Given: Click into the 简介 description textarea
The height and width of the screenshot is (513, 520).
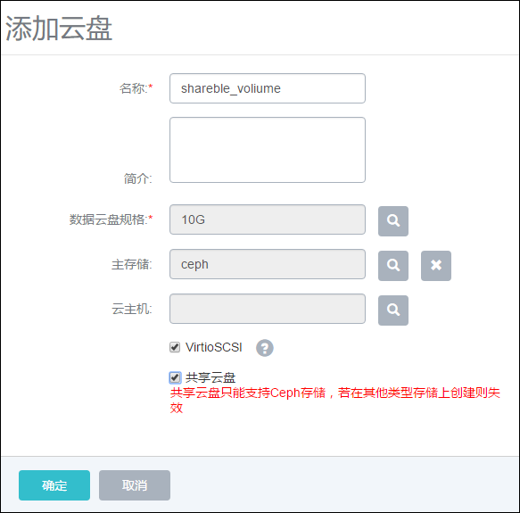Looking at the screenshot, I should pyautogui.click(x=268, y=150).
